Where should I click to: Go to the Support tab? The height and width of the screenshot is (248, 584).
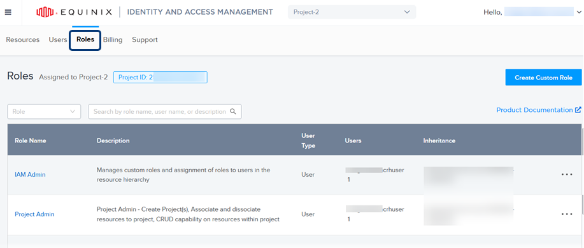(x=145, y=39)
